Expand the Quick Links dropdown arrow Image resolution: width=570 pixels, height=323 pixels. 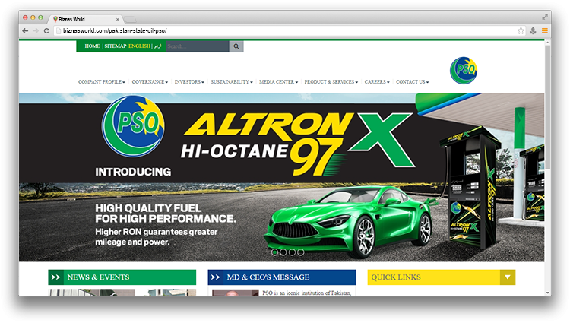pos(508,277)
